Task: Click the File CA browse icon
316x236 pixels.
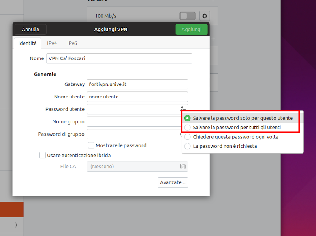Action: tap(183, 166)
